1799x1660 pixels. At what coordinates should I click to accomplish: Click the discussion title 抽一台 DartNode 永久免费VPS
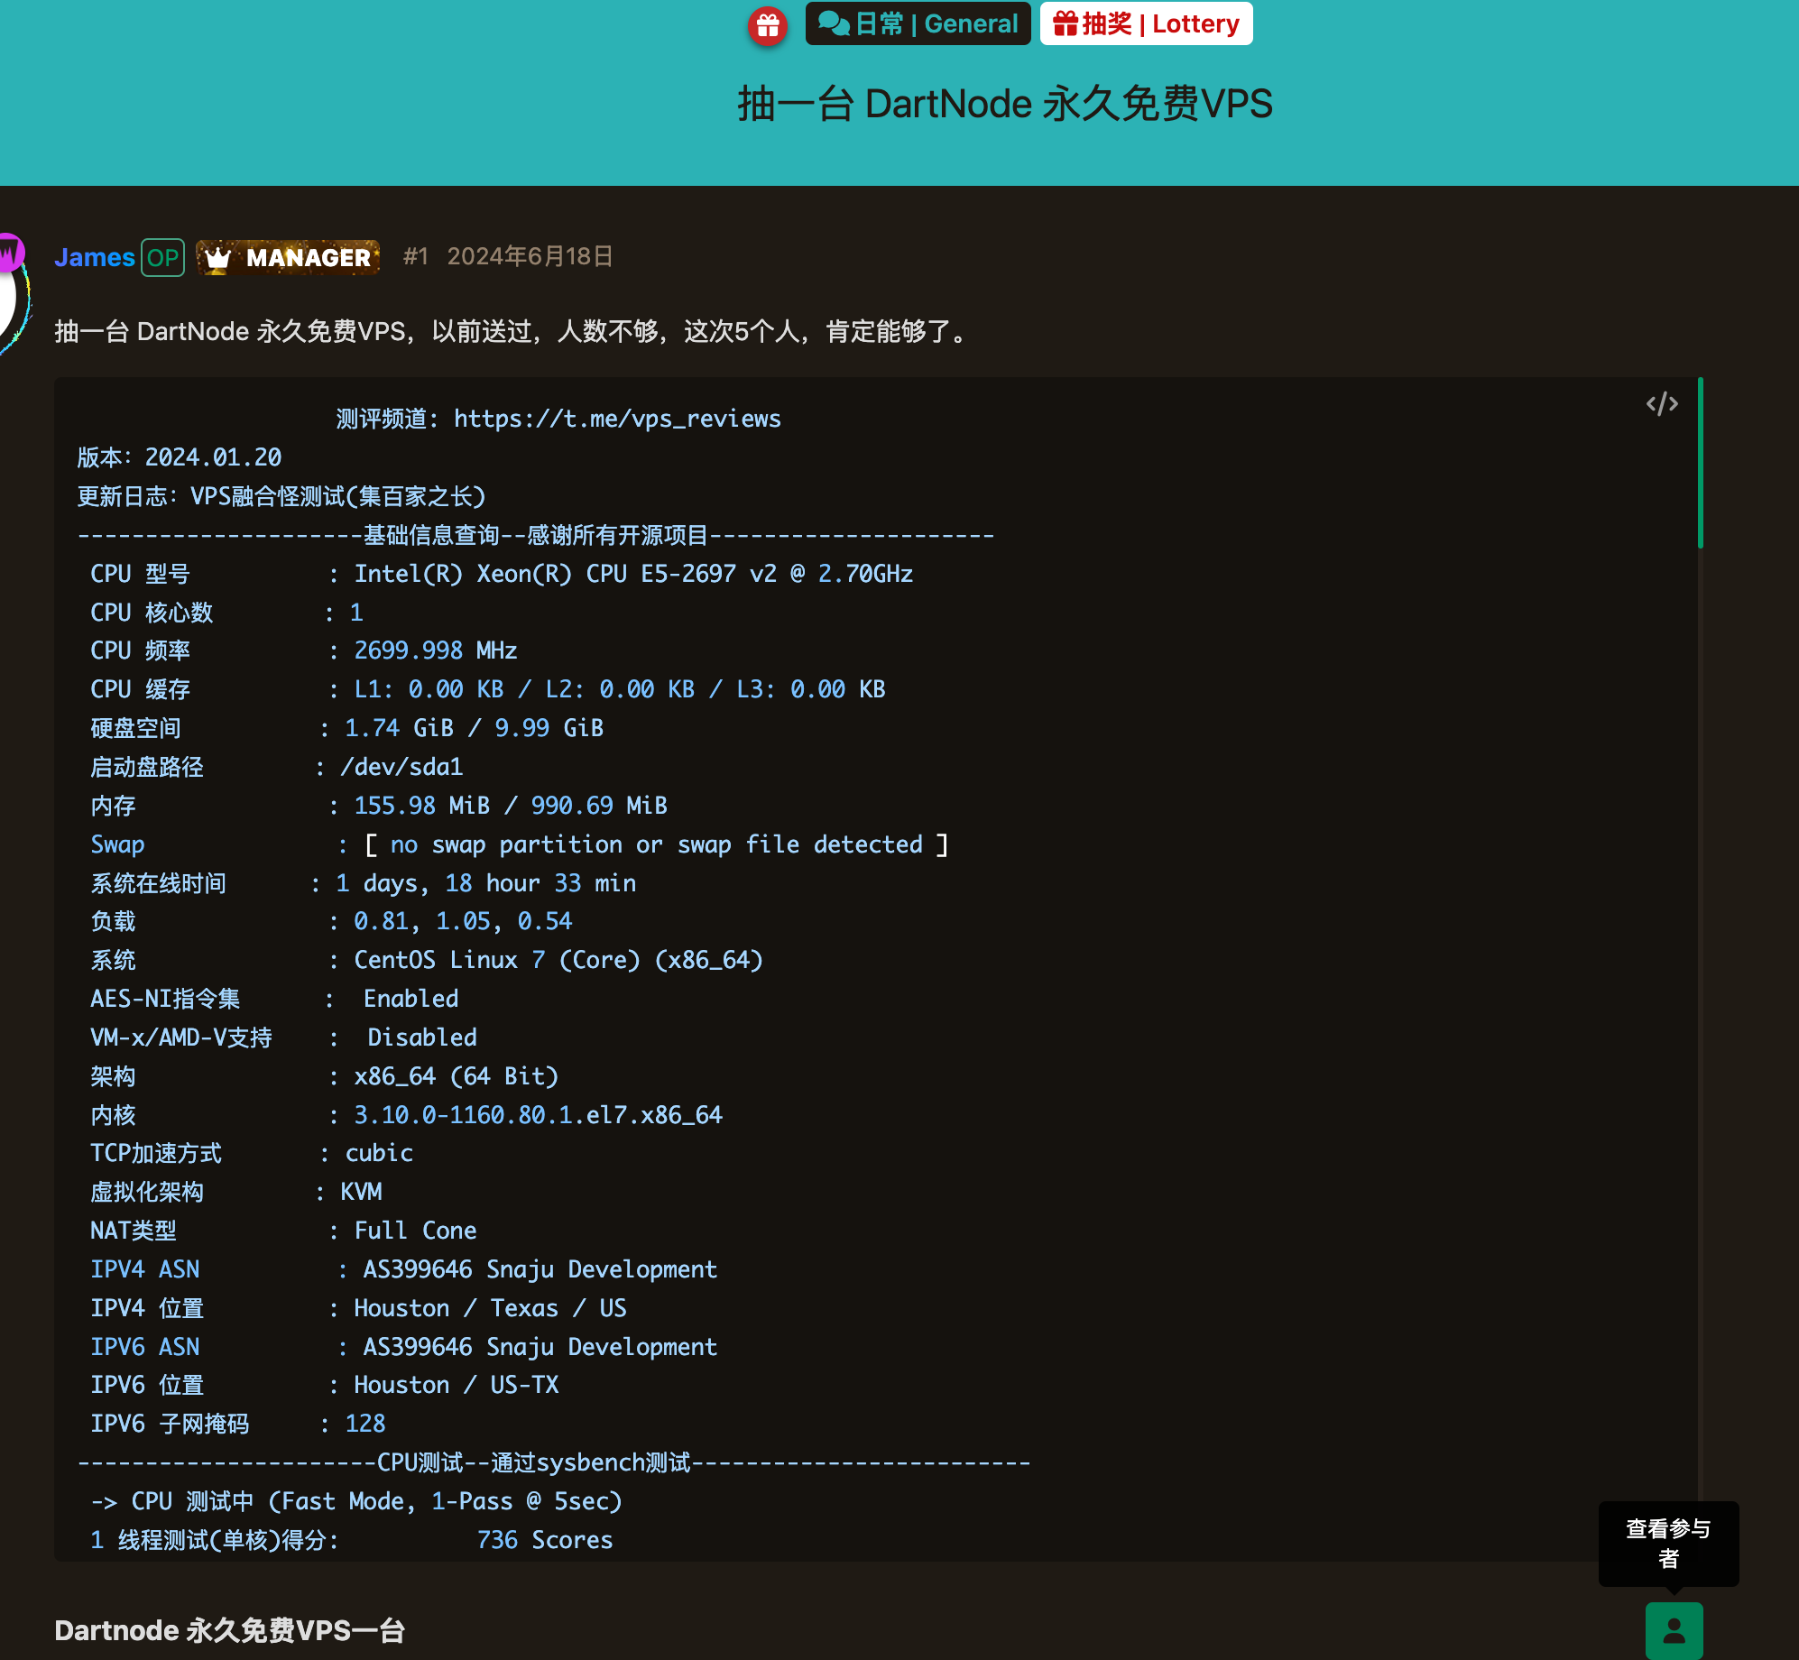[1005, 104]
